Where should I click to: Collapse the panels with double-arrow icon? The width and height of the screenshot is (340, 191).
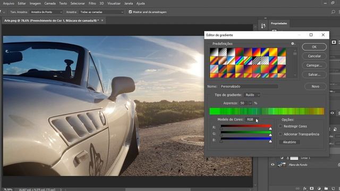(x=266, y=18)
